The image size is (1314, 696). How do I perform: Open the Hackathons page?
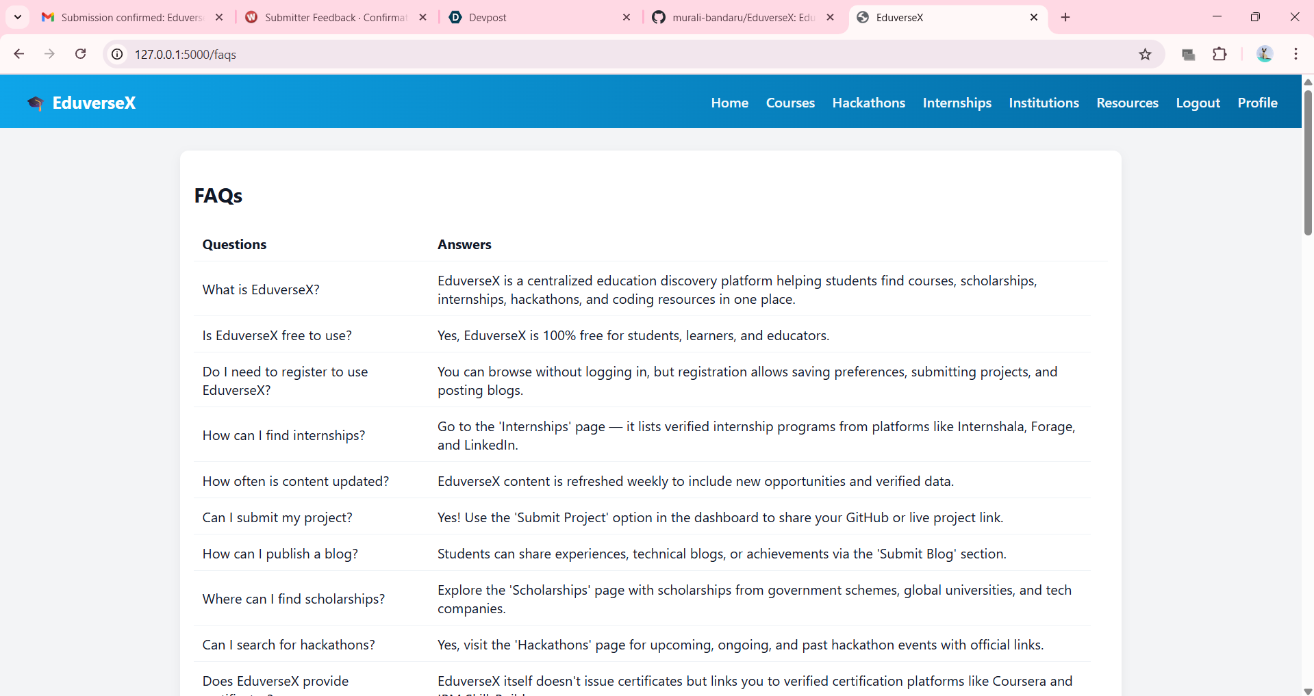[868, 103]
